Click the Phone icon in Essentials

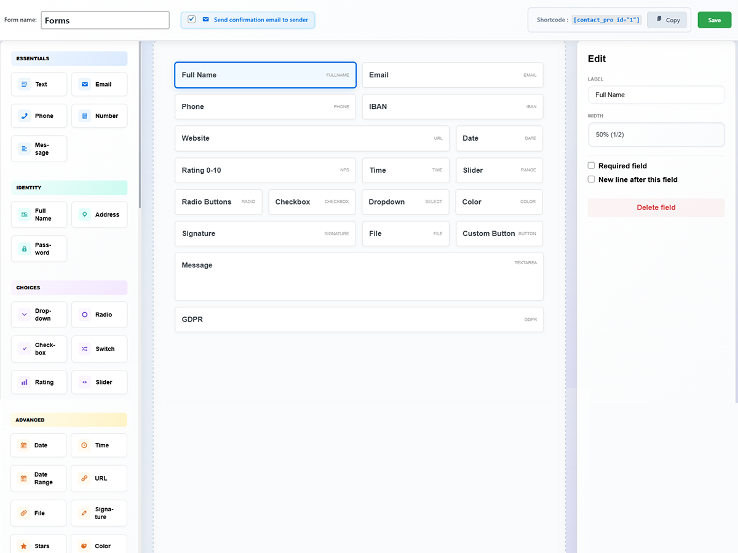25,116
